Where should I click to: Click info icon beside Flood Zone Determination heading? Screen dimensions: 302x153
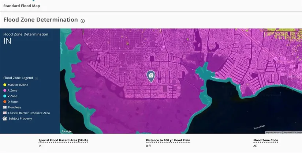[83, 21]
